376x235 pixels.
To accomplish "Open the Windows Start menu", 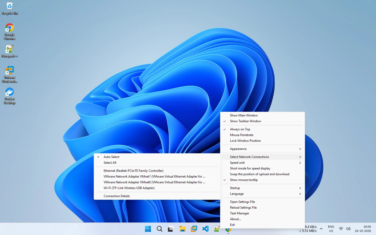I will pyautogui.click(x=148, y=229).
